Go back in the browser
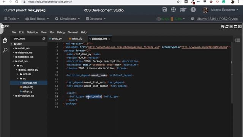243x137 pixels. [4, 2]
